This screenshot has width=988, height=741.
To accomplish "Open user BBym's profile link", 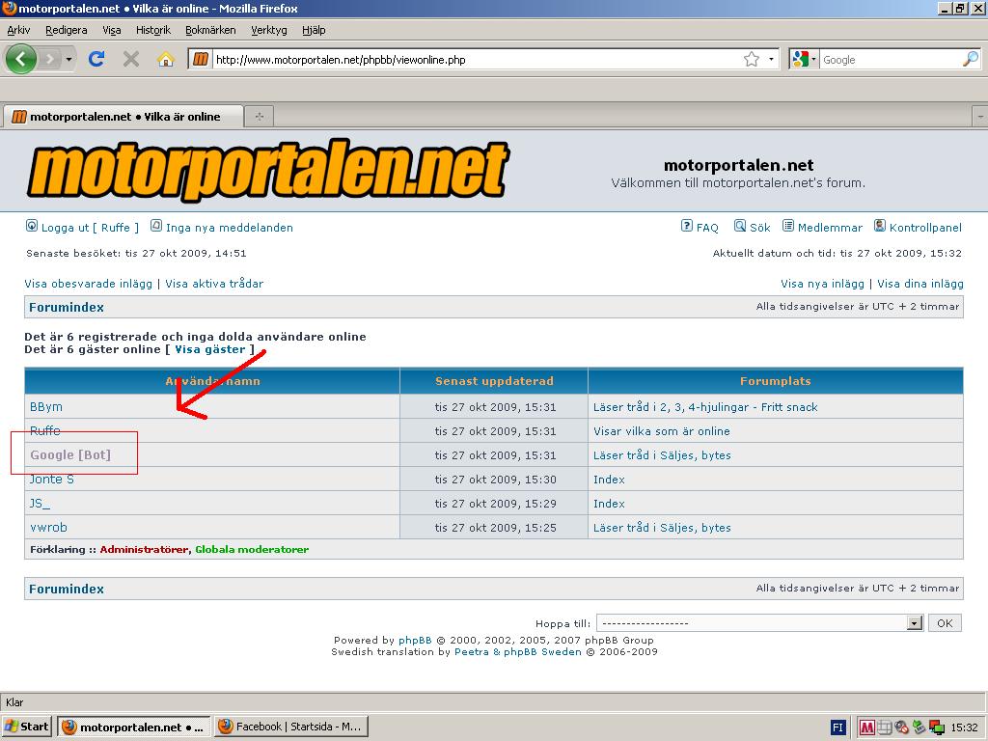I will point(46,407).
